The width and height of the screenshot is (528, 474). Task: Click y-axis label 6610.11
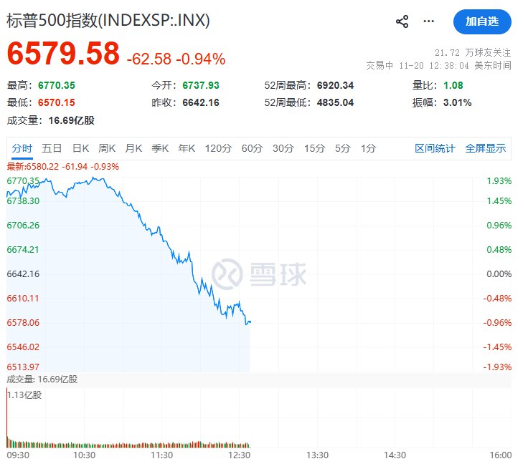23,299
